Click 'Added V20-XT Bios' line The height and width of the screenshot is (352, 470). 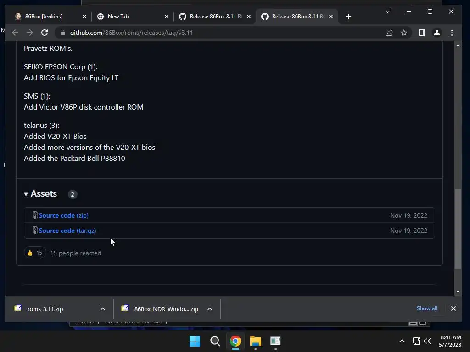pos(55,137)
